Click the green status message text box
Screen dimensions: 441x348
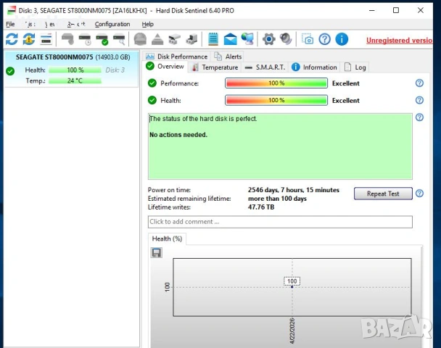280,146
